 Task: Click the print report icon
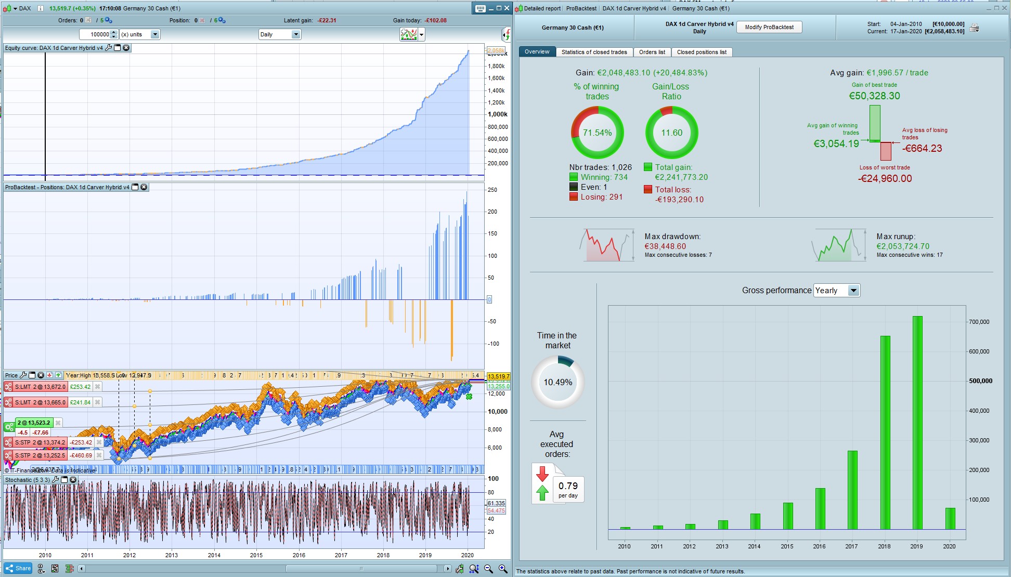click(974, 28)
